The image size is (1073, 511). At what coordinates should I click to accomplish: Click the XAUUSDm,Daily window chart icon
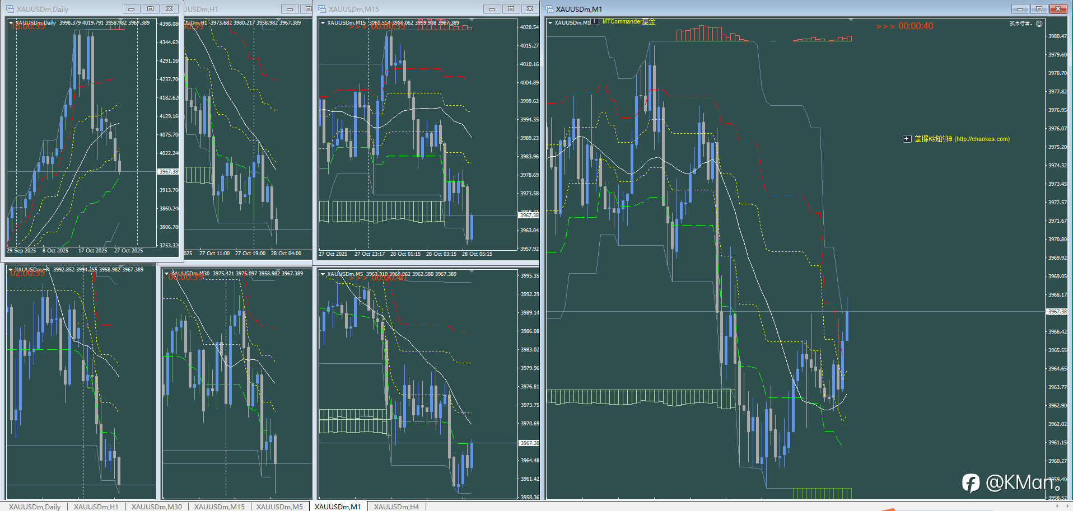(10, 9)
